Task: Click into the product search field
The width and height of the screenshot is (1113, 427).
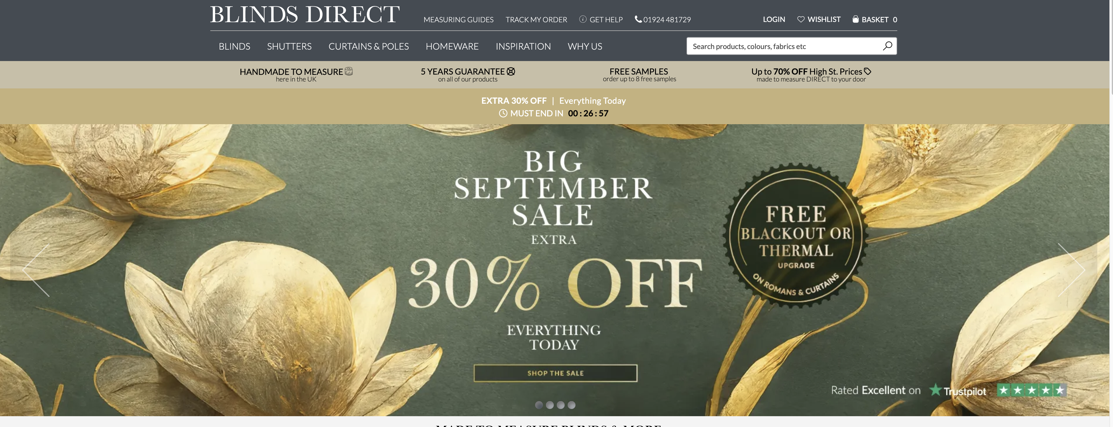Action: 784,46
